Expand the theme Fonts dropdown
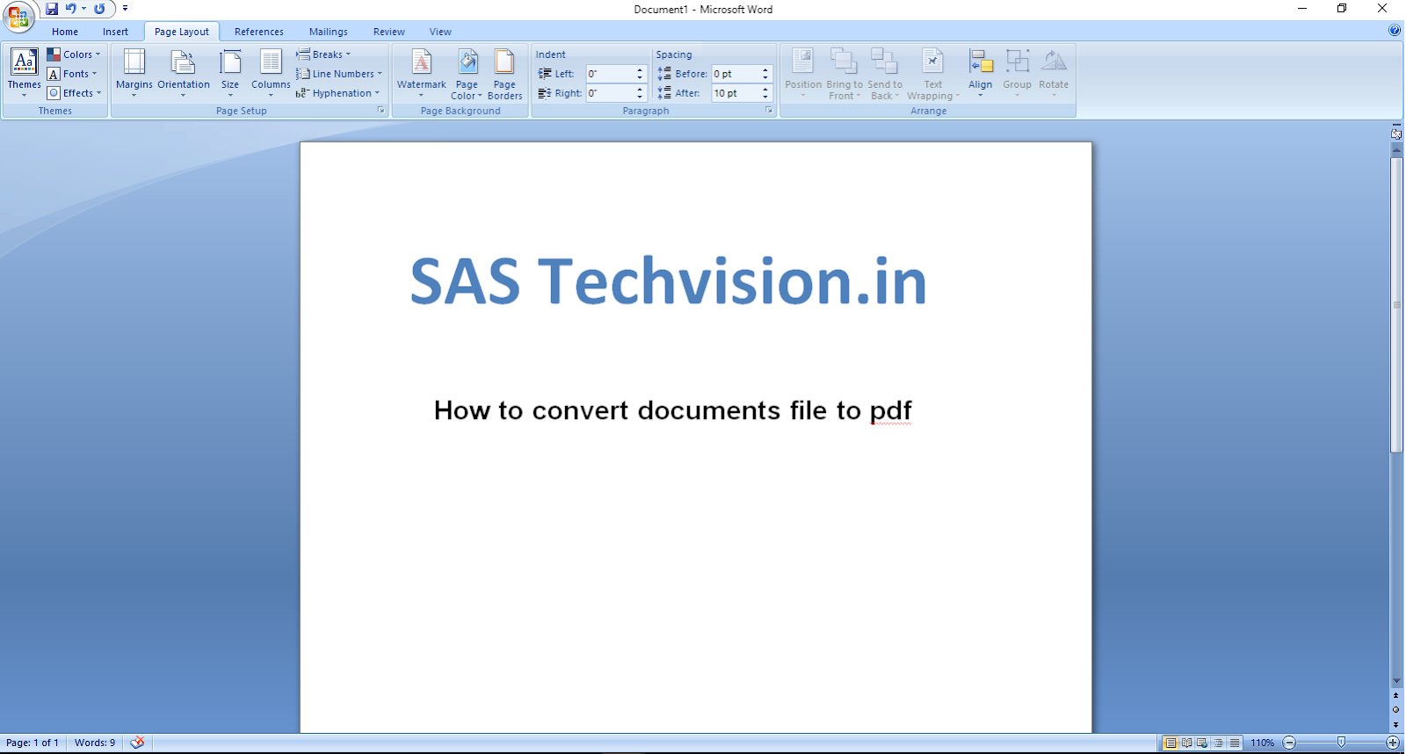Viewport: 1406px width, 754px height. (73, 74)
